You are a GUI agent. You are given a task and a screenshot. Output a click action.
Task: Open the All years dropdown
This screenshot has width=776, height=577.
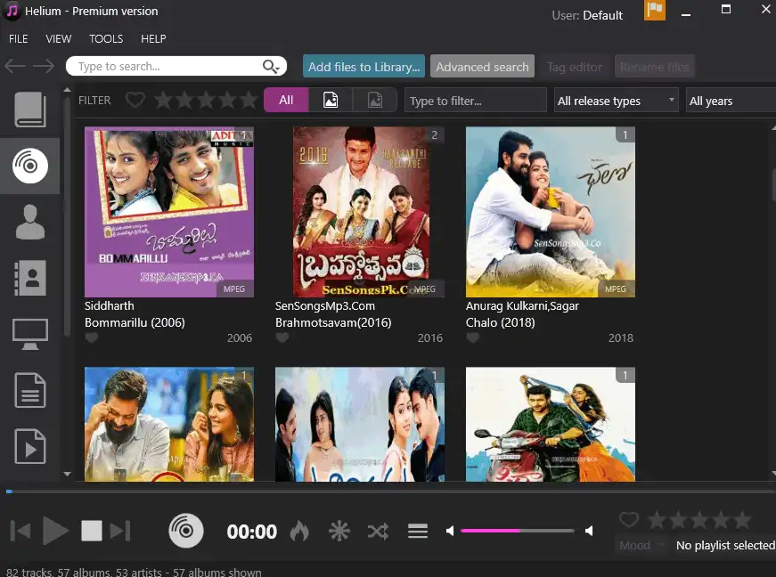731,101
